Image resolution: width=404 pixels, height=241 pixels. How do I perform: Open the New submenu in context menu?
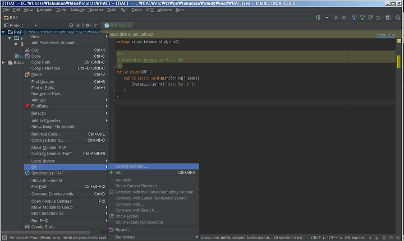coord(66,36)
